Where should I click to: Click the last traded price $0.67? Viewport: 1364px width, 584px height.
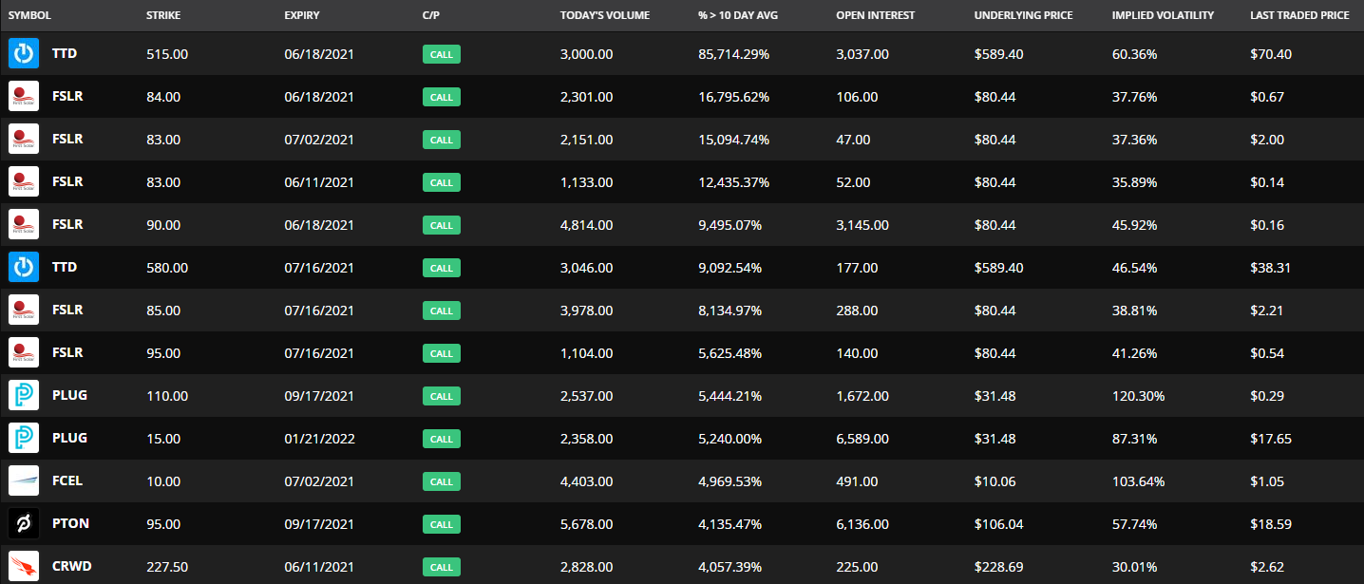[x=1267, y=97]
